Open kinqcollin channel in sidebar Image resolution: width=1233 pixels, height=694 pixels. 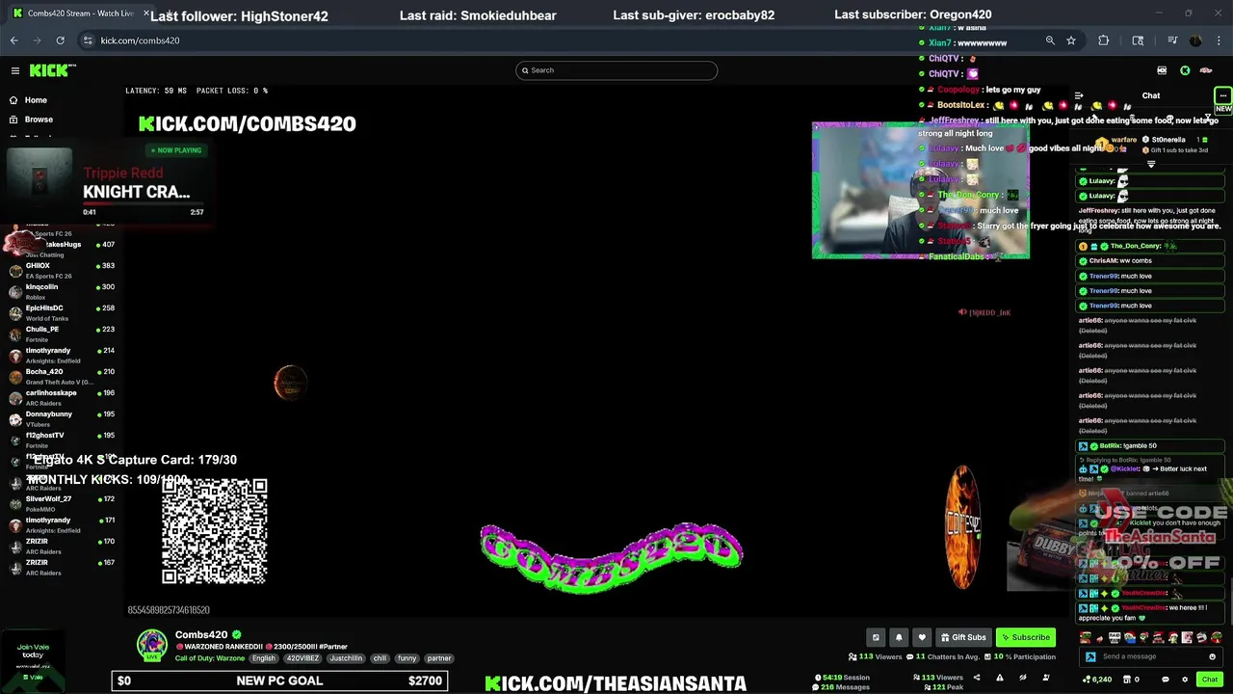[60, 291]
